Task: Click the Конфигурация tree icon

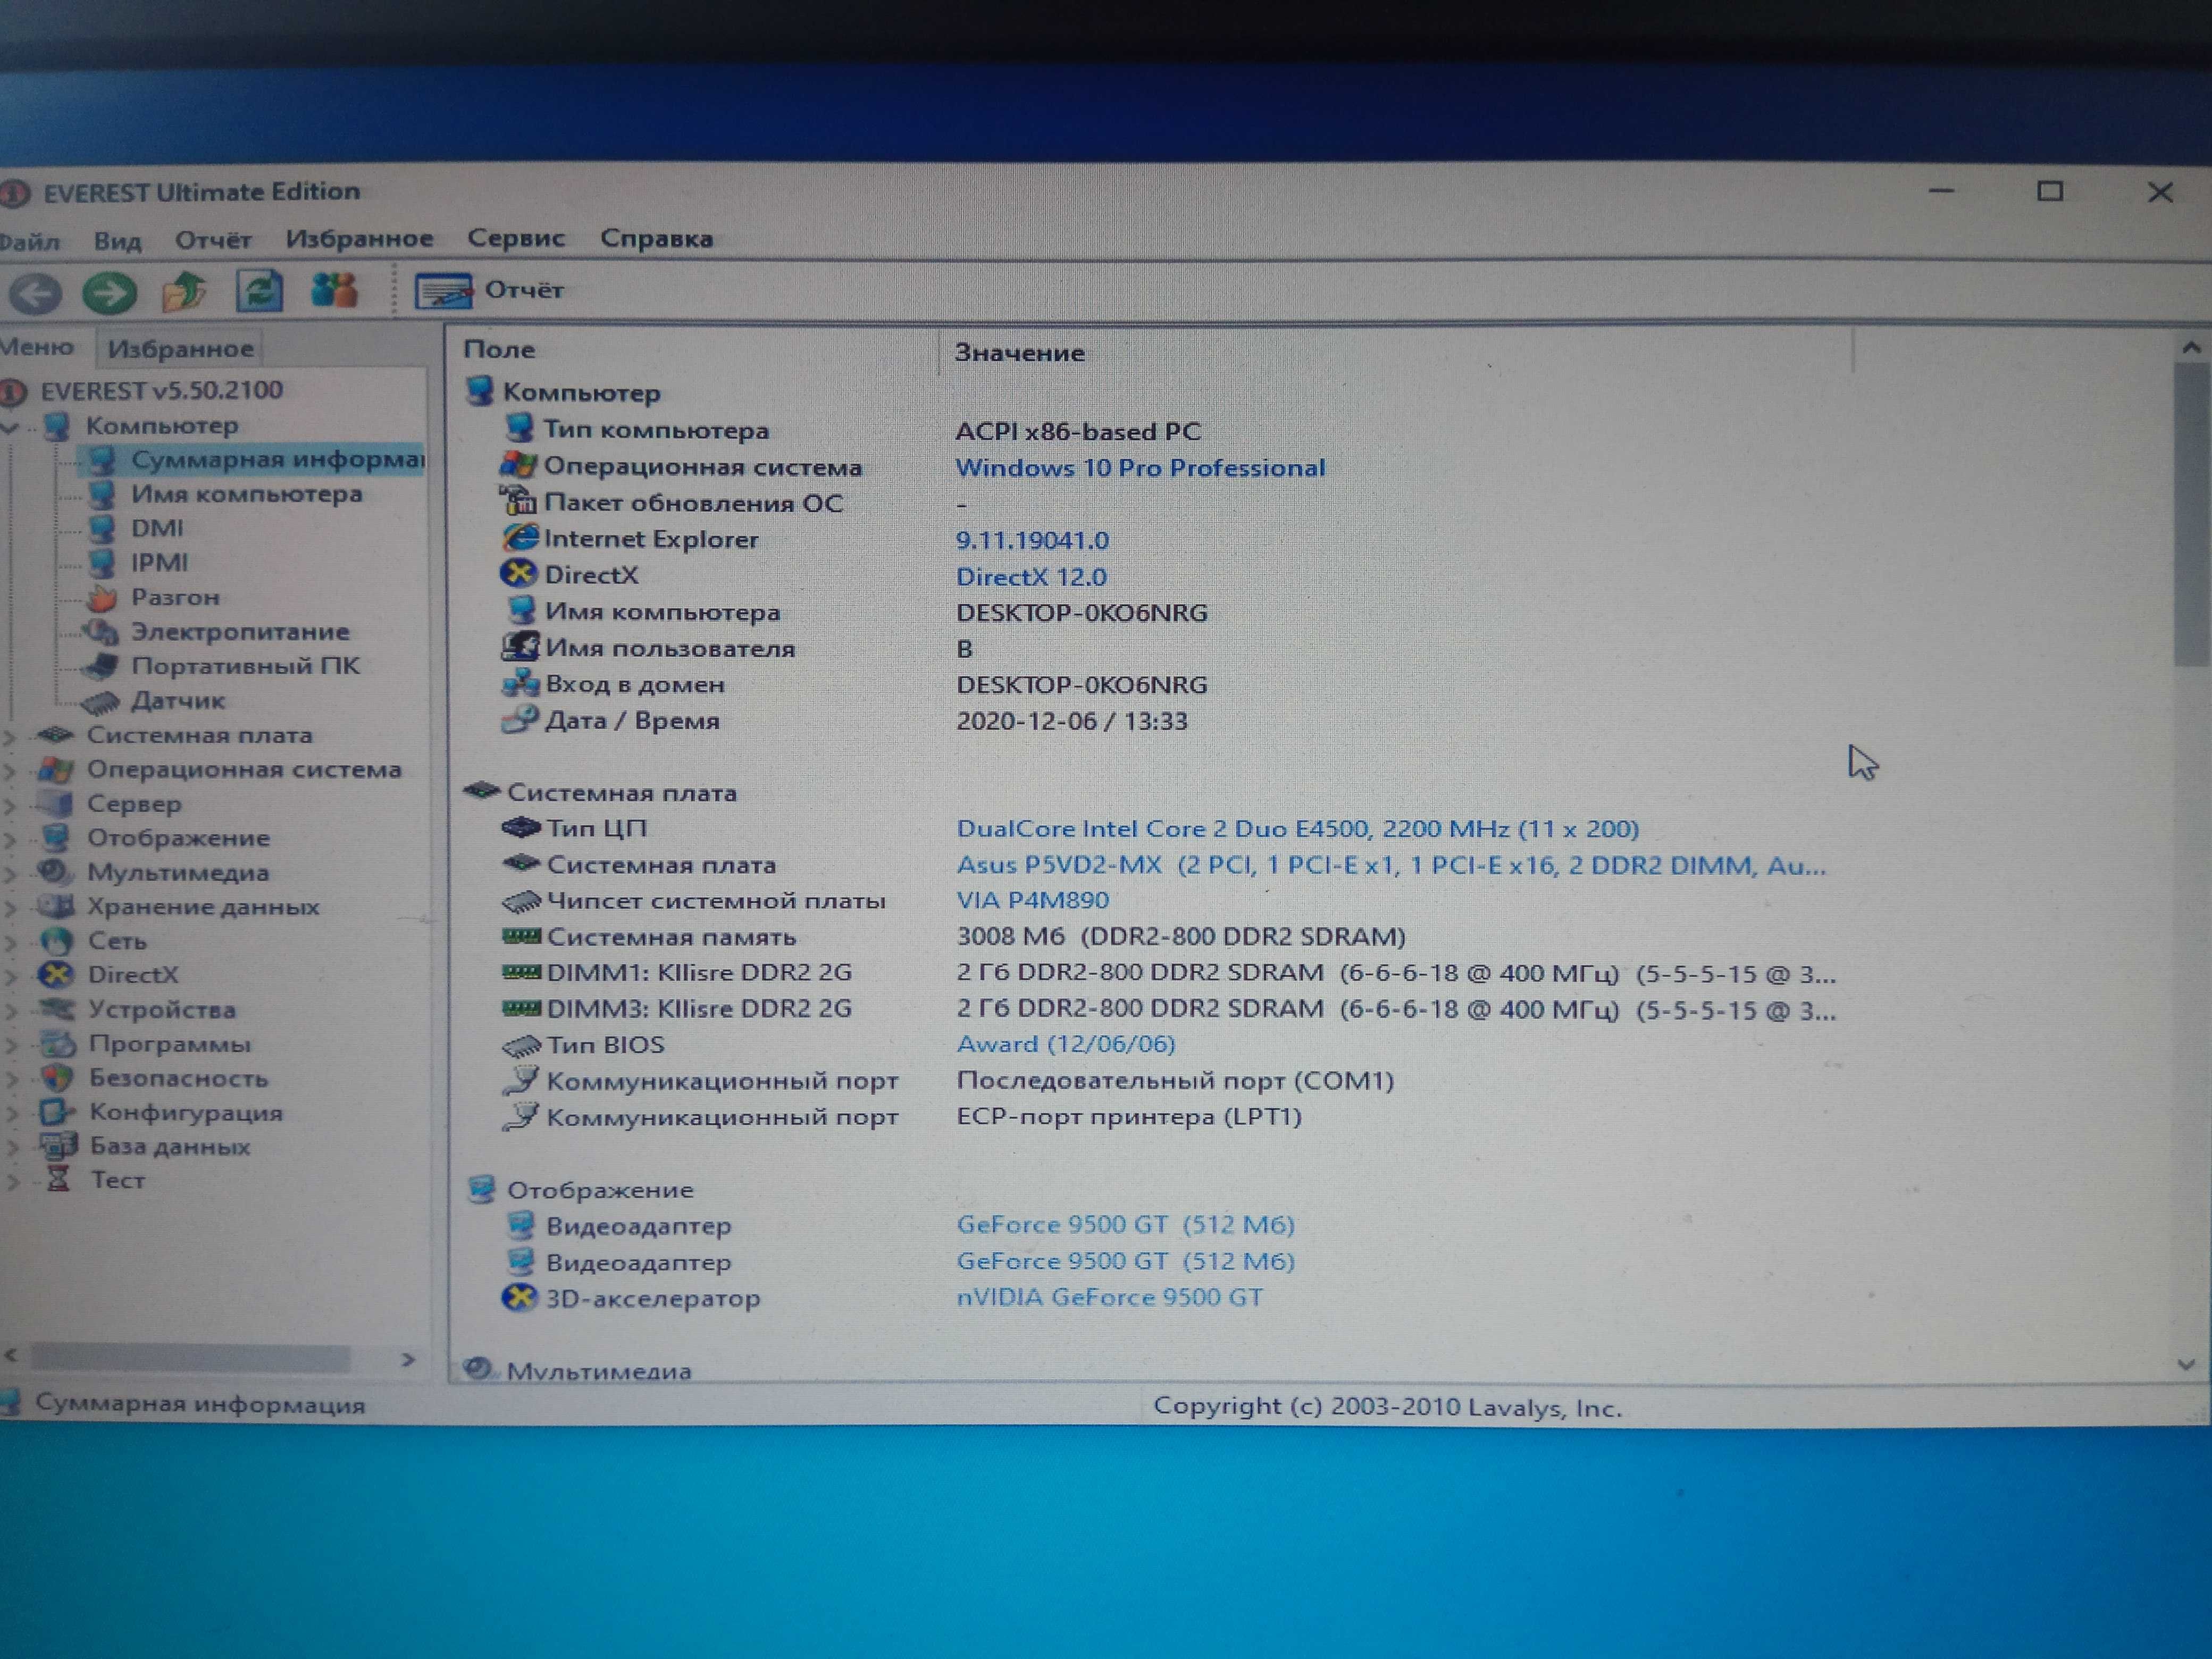Action: pyautogui.click(x=57, y=1112)
